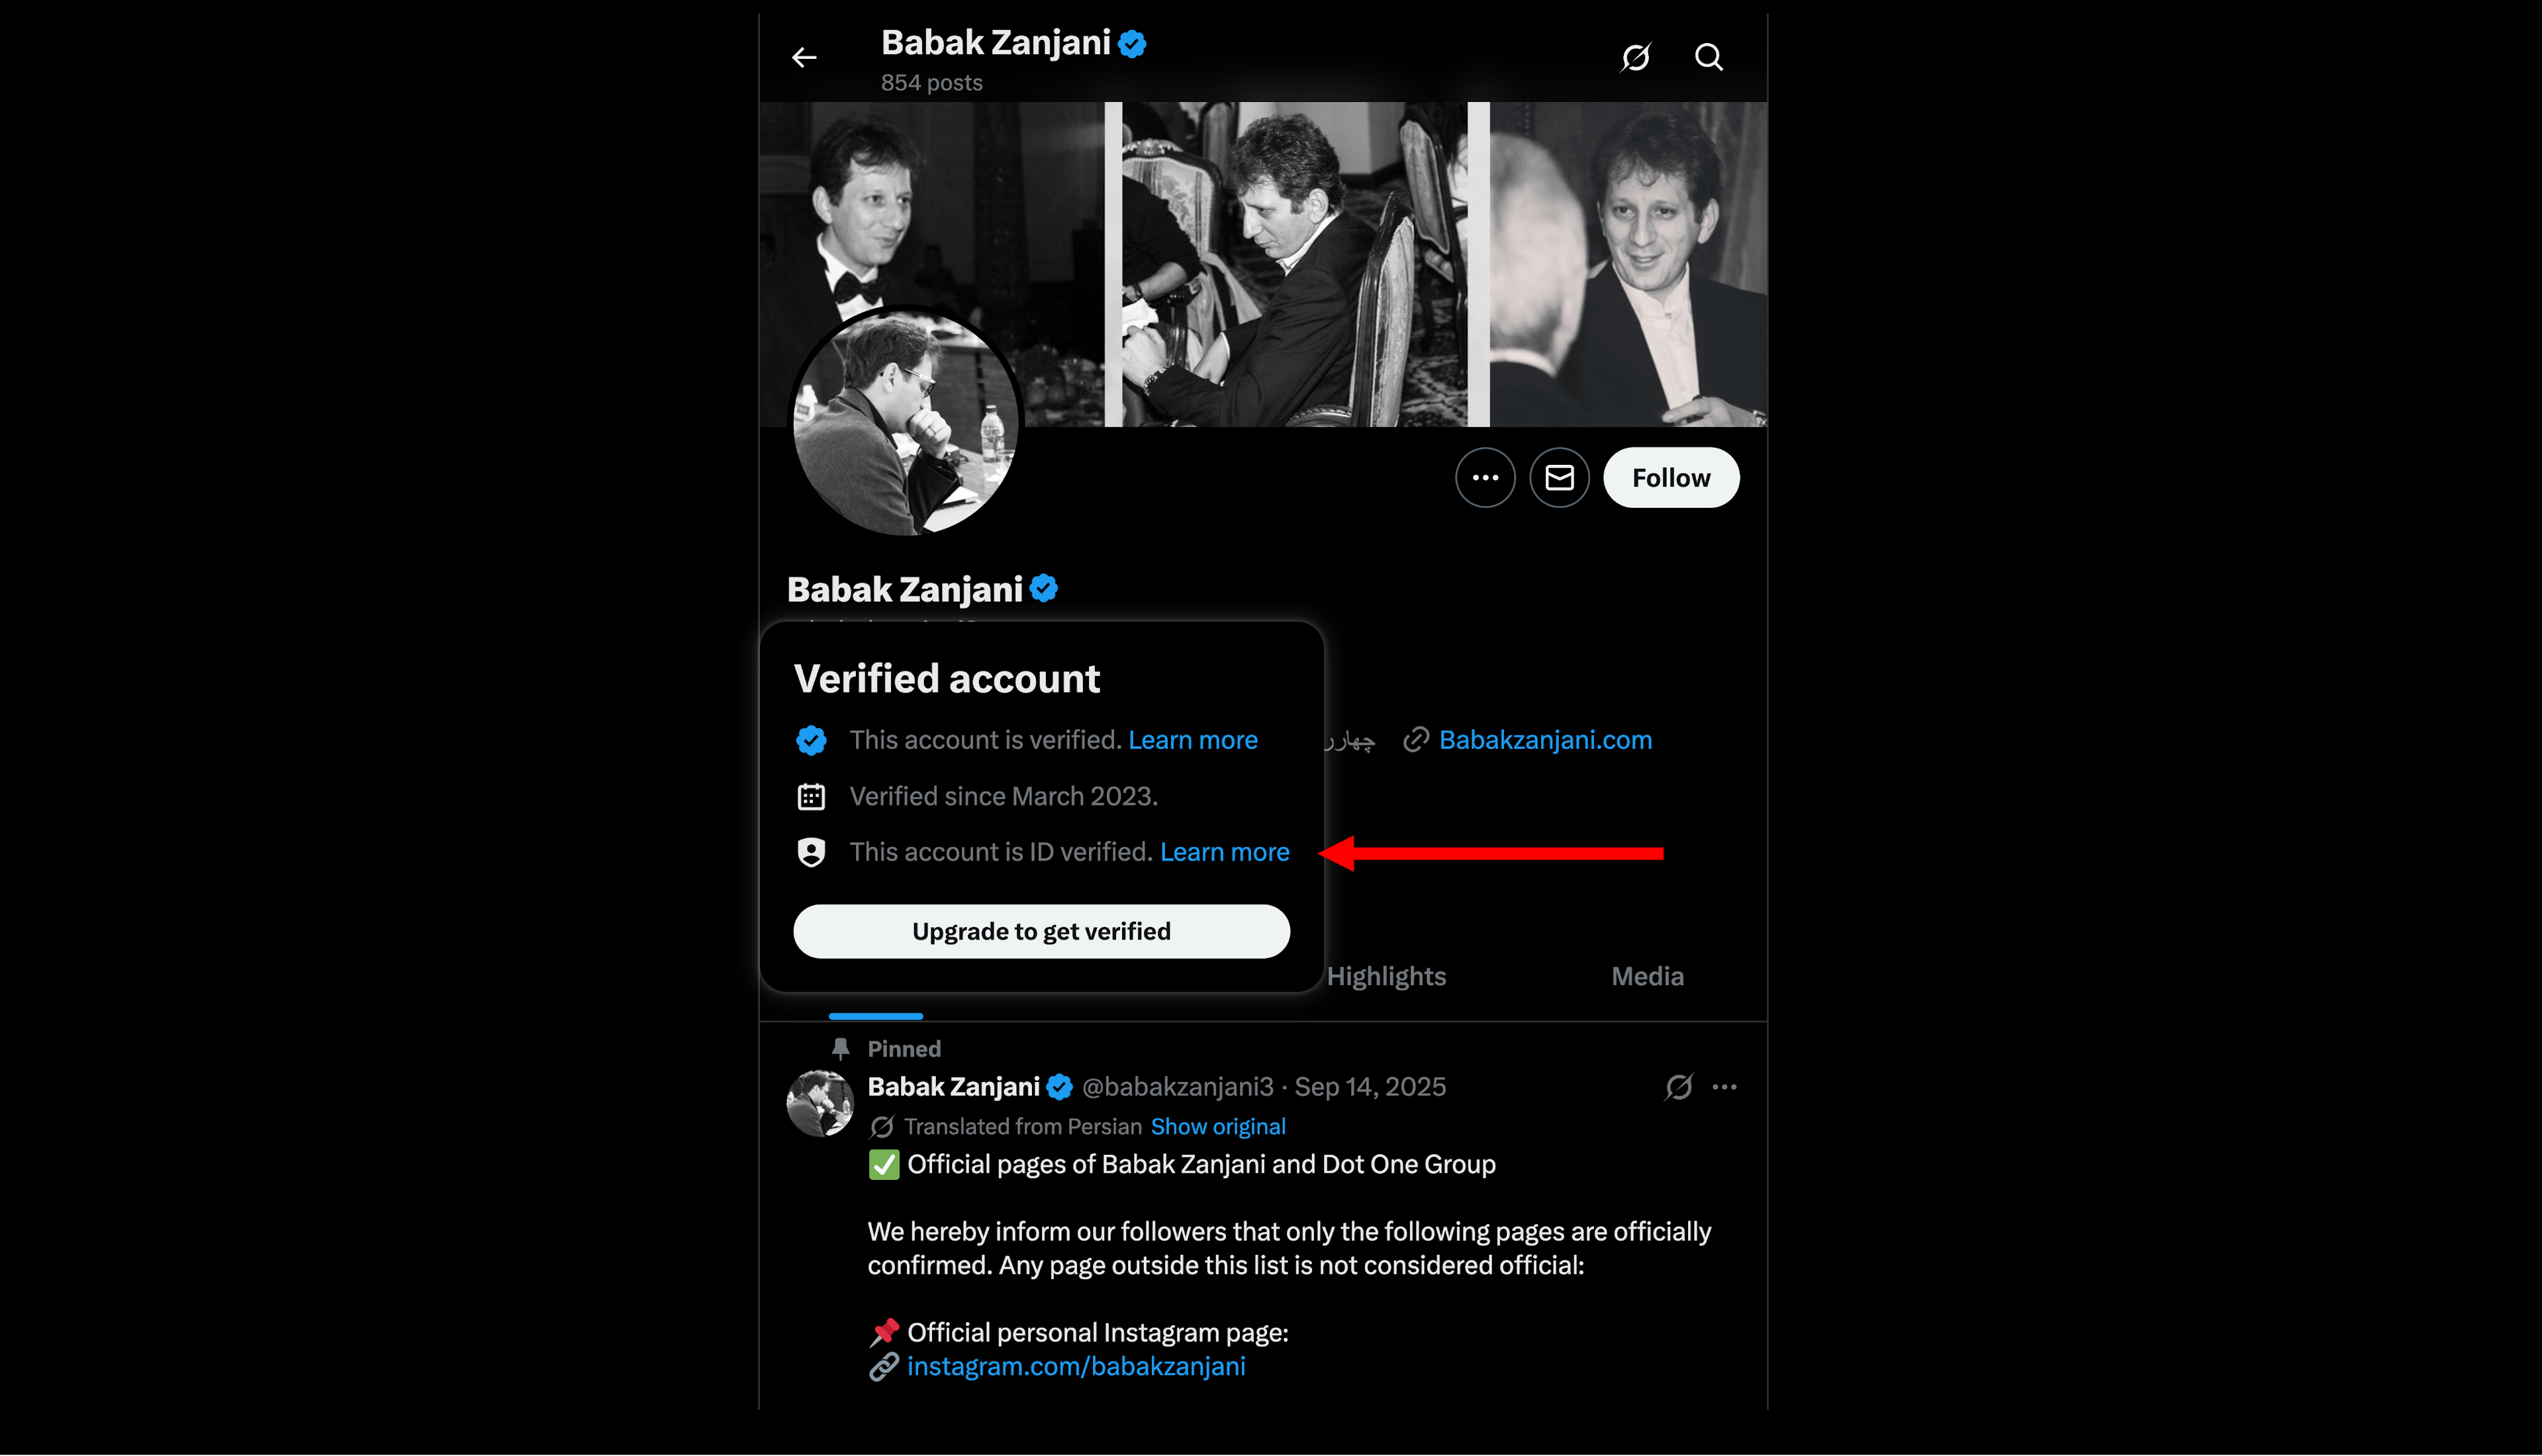Click the message envelope icon
The image size is (2542, 1456).
[x=1558, y=478]
